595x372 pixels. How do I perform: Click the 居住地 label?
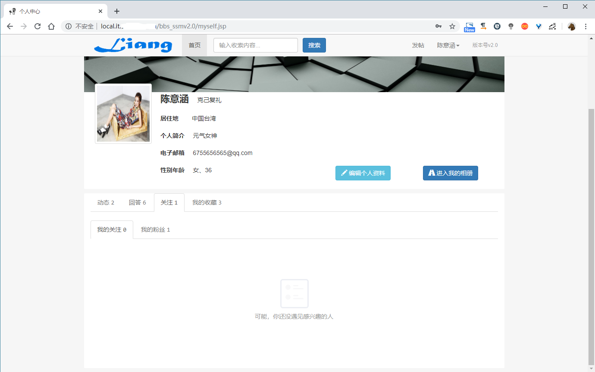(x=169, y=118)
